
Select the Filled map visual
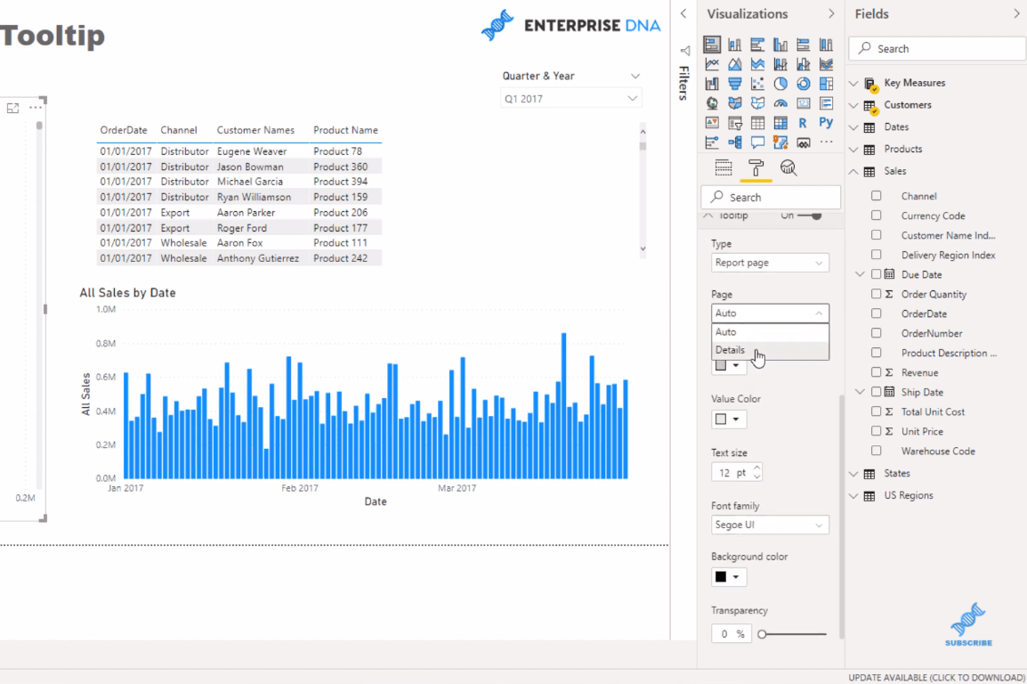coord(735,103)
